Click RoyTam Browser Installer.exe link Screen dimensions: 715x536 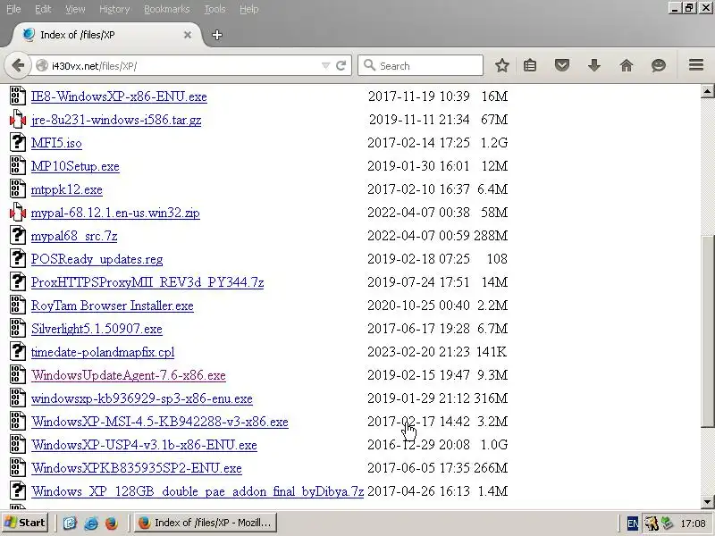pyautogui.click(x=113, y=306)
